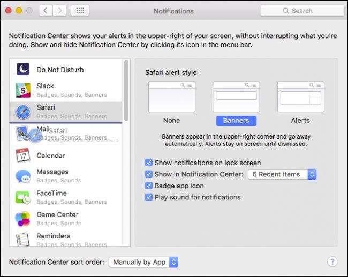Open the 5 Recent Items dropdown
This screenshot has width=348, height=277.
tap(282, 174)
